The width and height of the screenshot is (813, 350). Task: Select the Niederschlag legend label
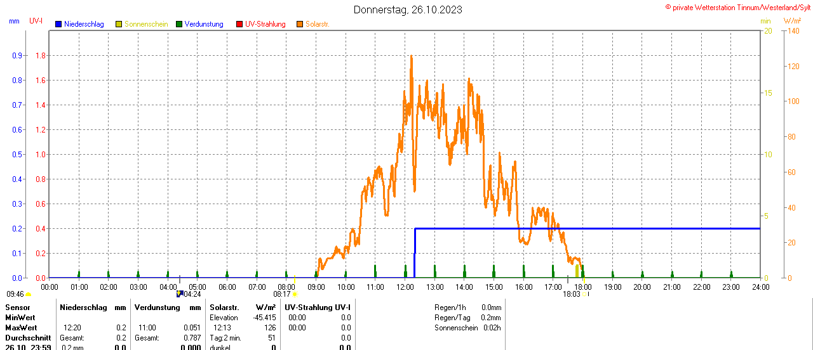85,24
